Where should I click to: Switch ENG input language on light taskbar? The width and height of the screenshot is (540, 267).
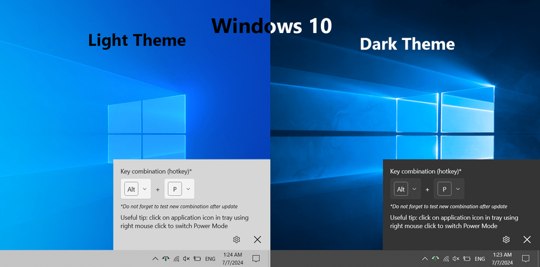click(210, 259)
